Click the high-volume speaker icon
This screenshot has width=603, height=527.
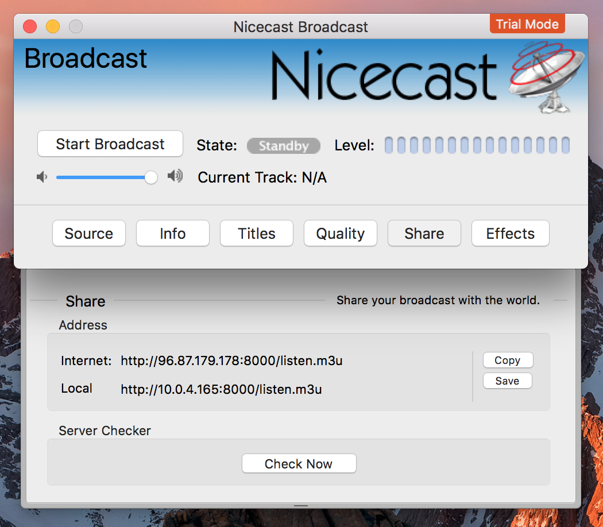(x=175, y=176)
